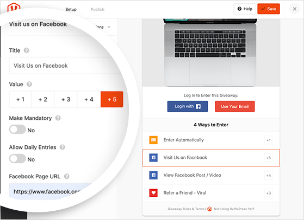Click the Make Mandatory help icon

pyautogui.click(x=58, y=118)
